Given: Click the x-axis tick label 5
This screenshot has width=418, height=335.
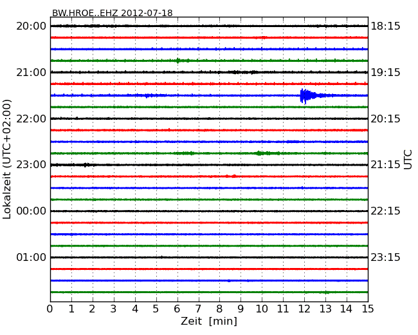Looking at the screenshot, I should tap(156, 309).
